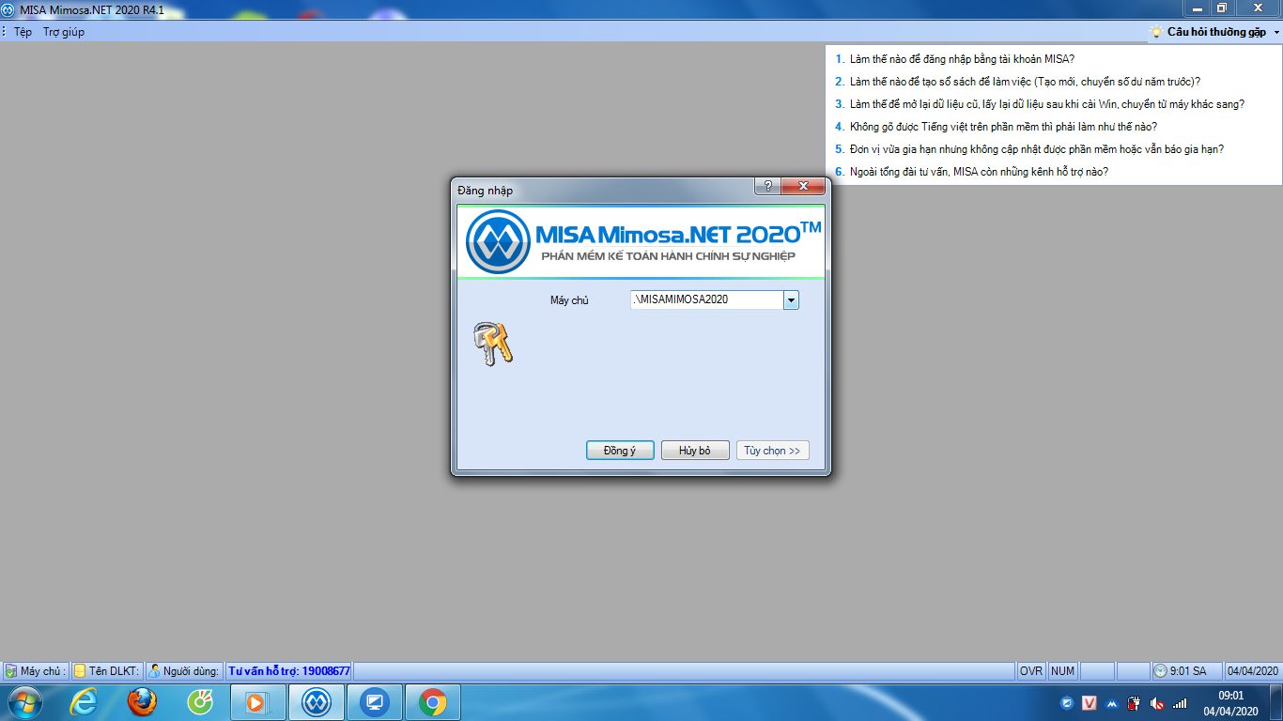Expand the Máy chủ server dropdown

click(x=791, y=299)
